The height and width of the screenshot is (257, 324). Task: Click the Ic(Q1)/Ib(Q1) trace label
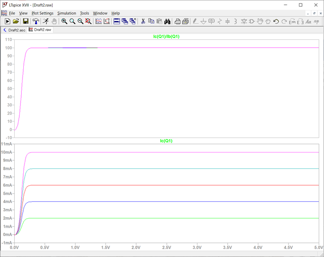pyautogui.click(x=166, y=37)
